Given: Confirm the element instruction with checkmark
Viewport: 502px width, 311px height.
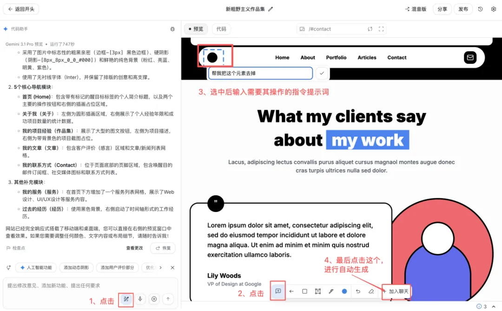Looking at the screenshot, I should coord(322,73).
